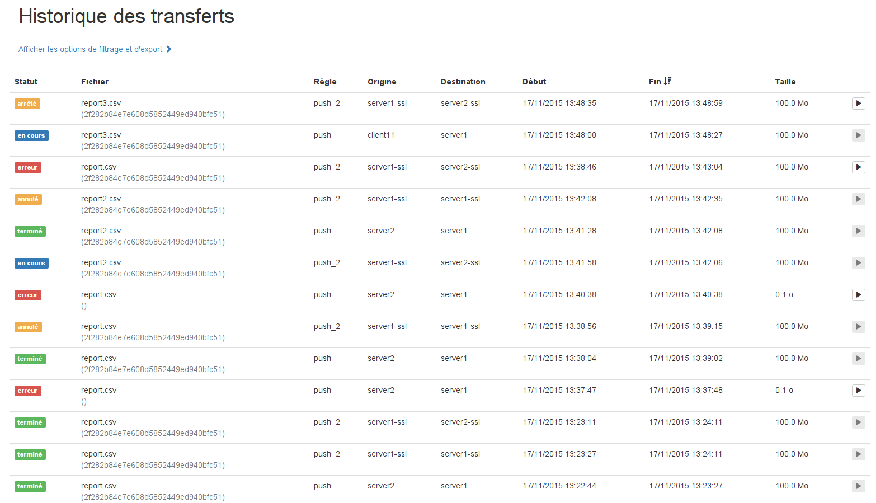Restart the erreur transfer started 13:37:47
Viewport: 876px width, 503px height.
858,391
